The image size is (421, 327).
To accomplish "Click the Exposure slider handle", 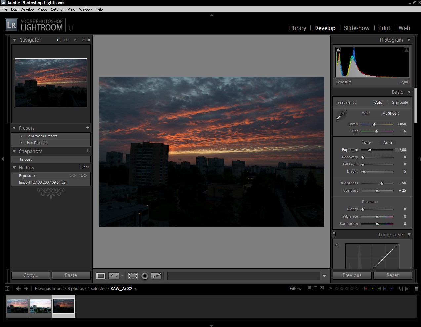I will click(370, 150).
